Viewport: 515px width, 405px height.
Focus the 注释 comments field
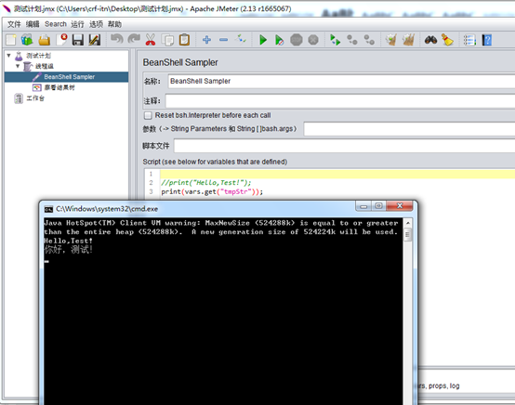340,101
